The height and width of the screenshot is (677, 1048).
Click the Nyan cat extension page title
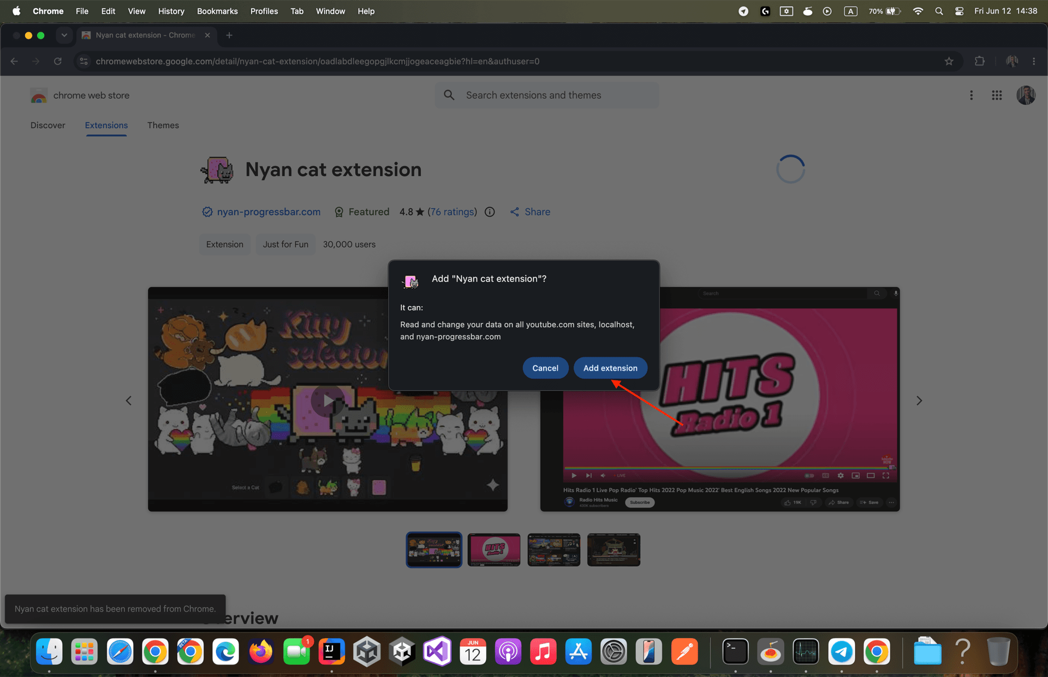coord(334,170)
